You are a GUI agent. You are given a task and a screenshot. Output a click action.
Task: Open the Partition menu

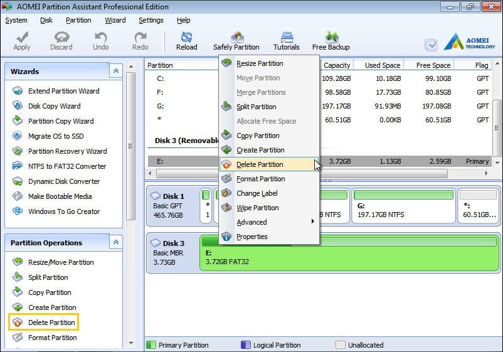point(78,20)
